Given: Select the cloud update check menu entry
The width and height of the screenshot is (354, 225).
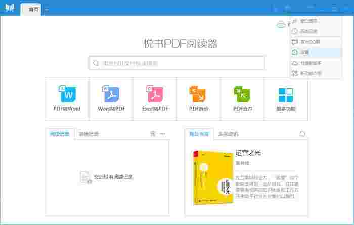Looking at the screenshot, I should pos(316,63).
